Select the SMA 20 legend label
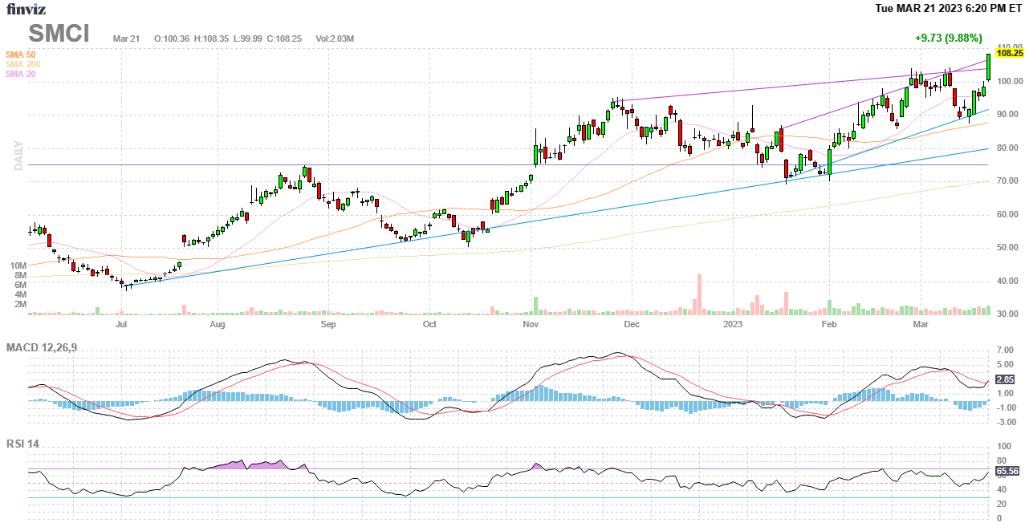This screenshot has width=1029, height=531. tap(21, 74)
